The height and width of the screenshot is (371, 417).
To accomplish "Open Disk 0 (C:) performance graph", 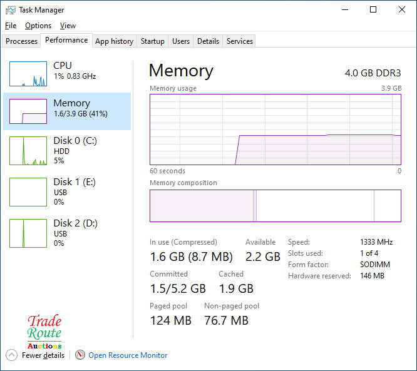I will [28, 151].
